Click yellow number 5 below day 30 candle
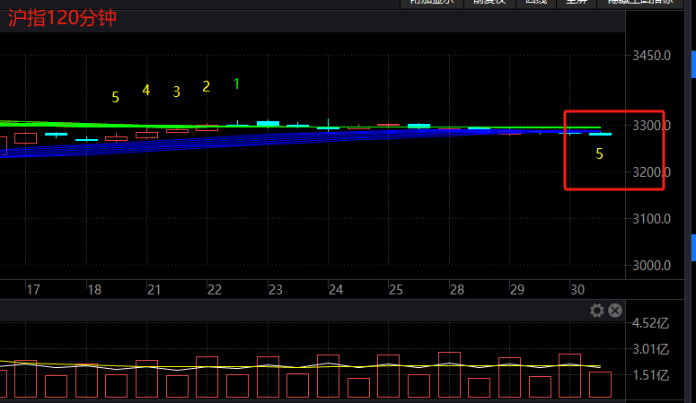This screenshot has height=403, width=696. coord(599,154)
